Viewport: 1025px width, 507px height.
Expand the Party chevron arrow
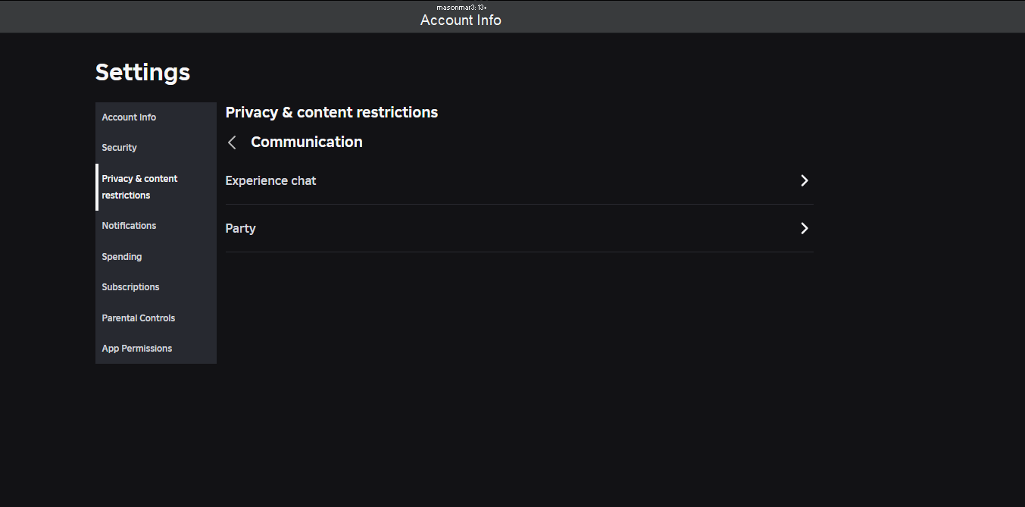(805, 228)
